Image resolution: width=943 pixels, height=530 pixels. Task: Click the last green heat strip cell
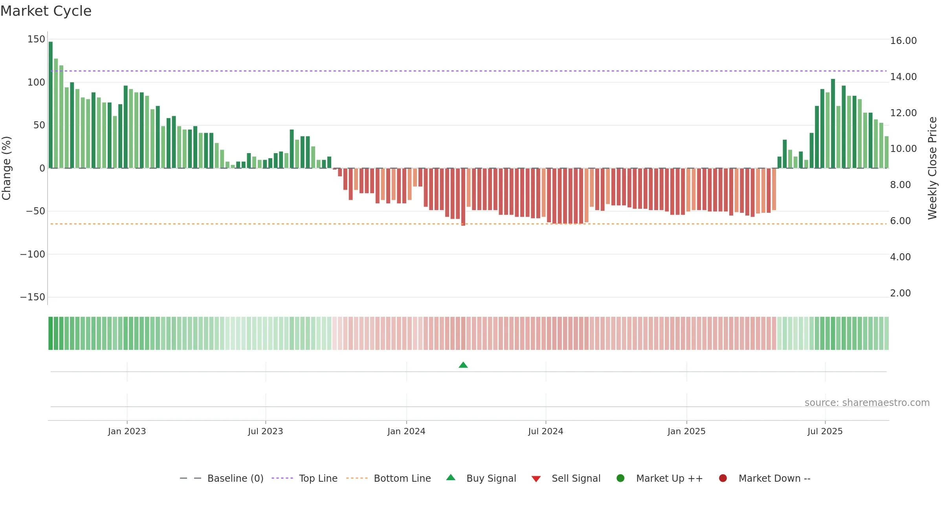pos(886,333)
